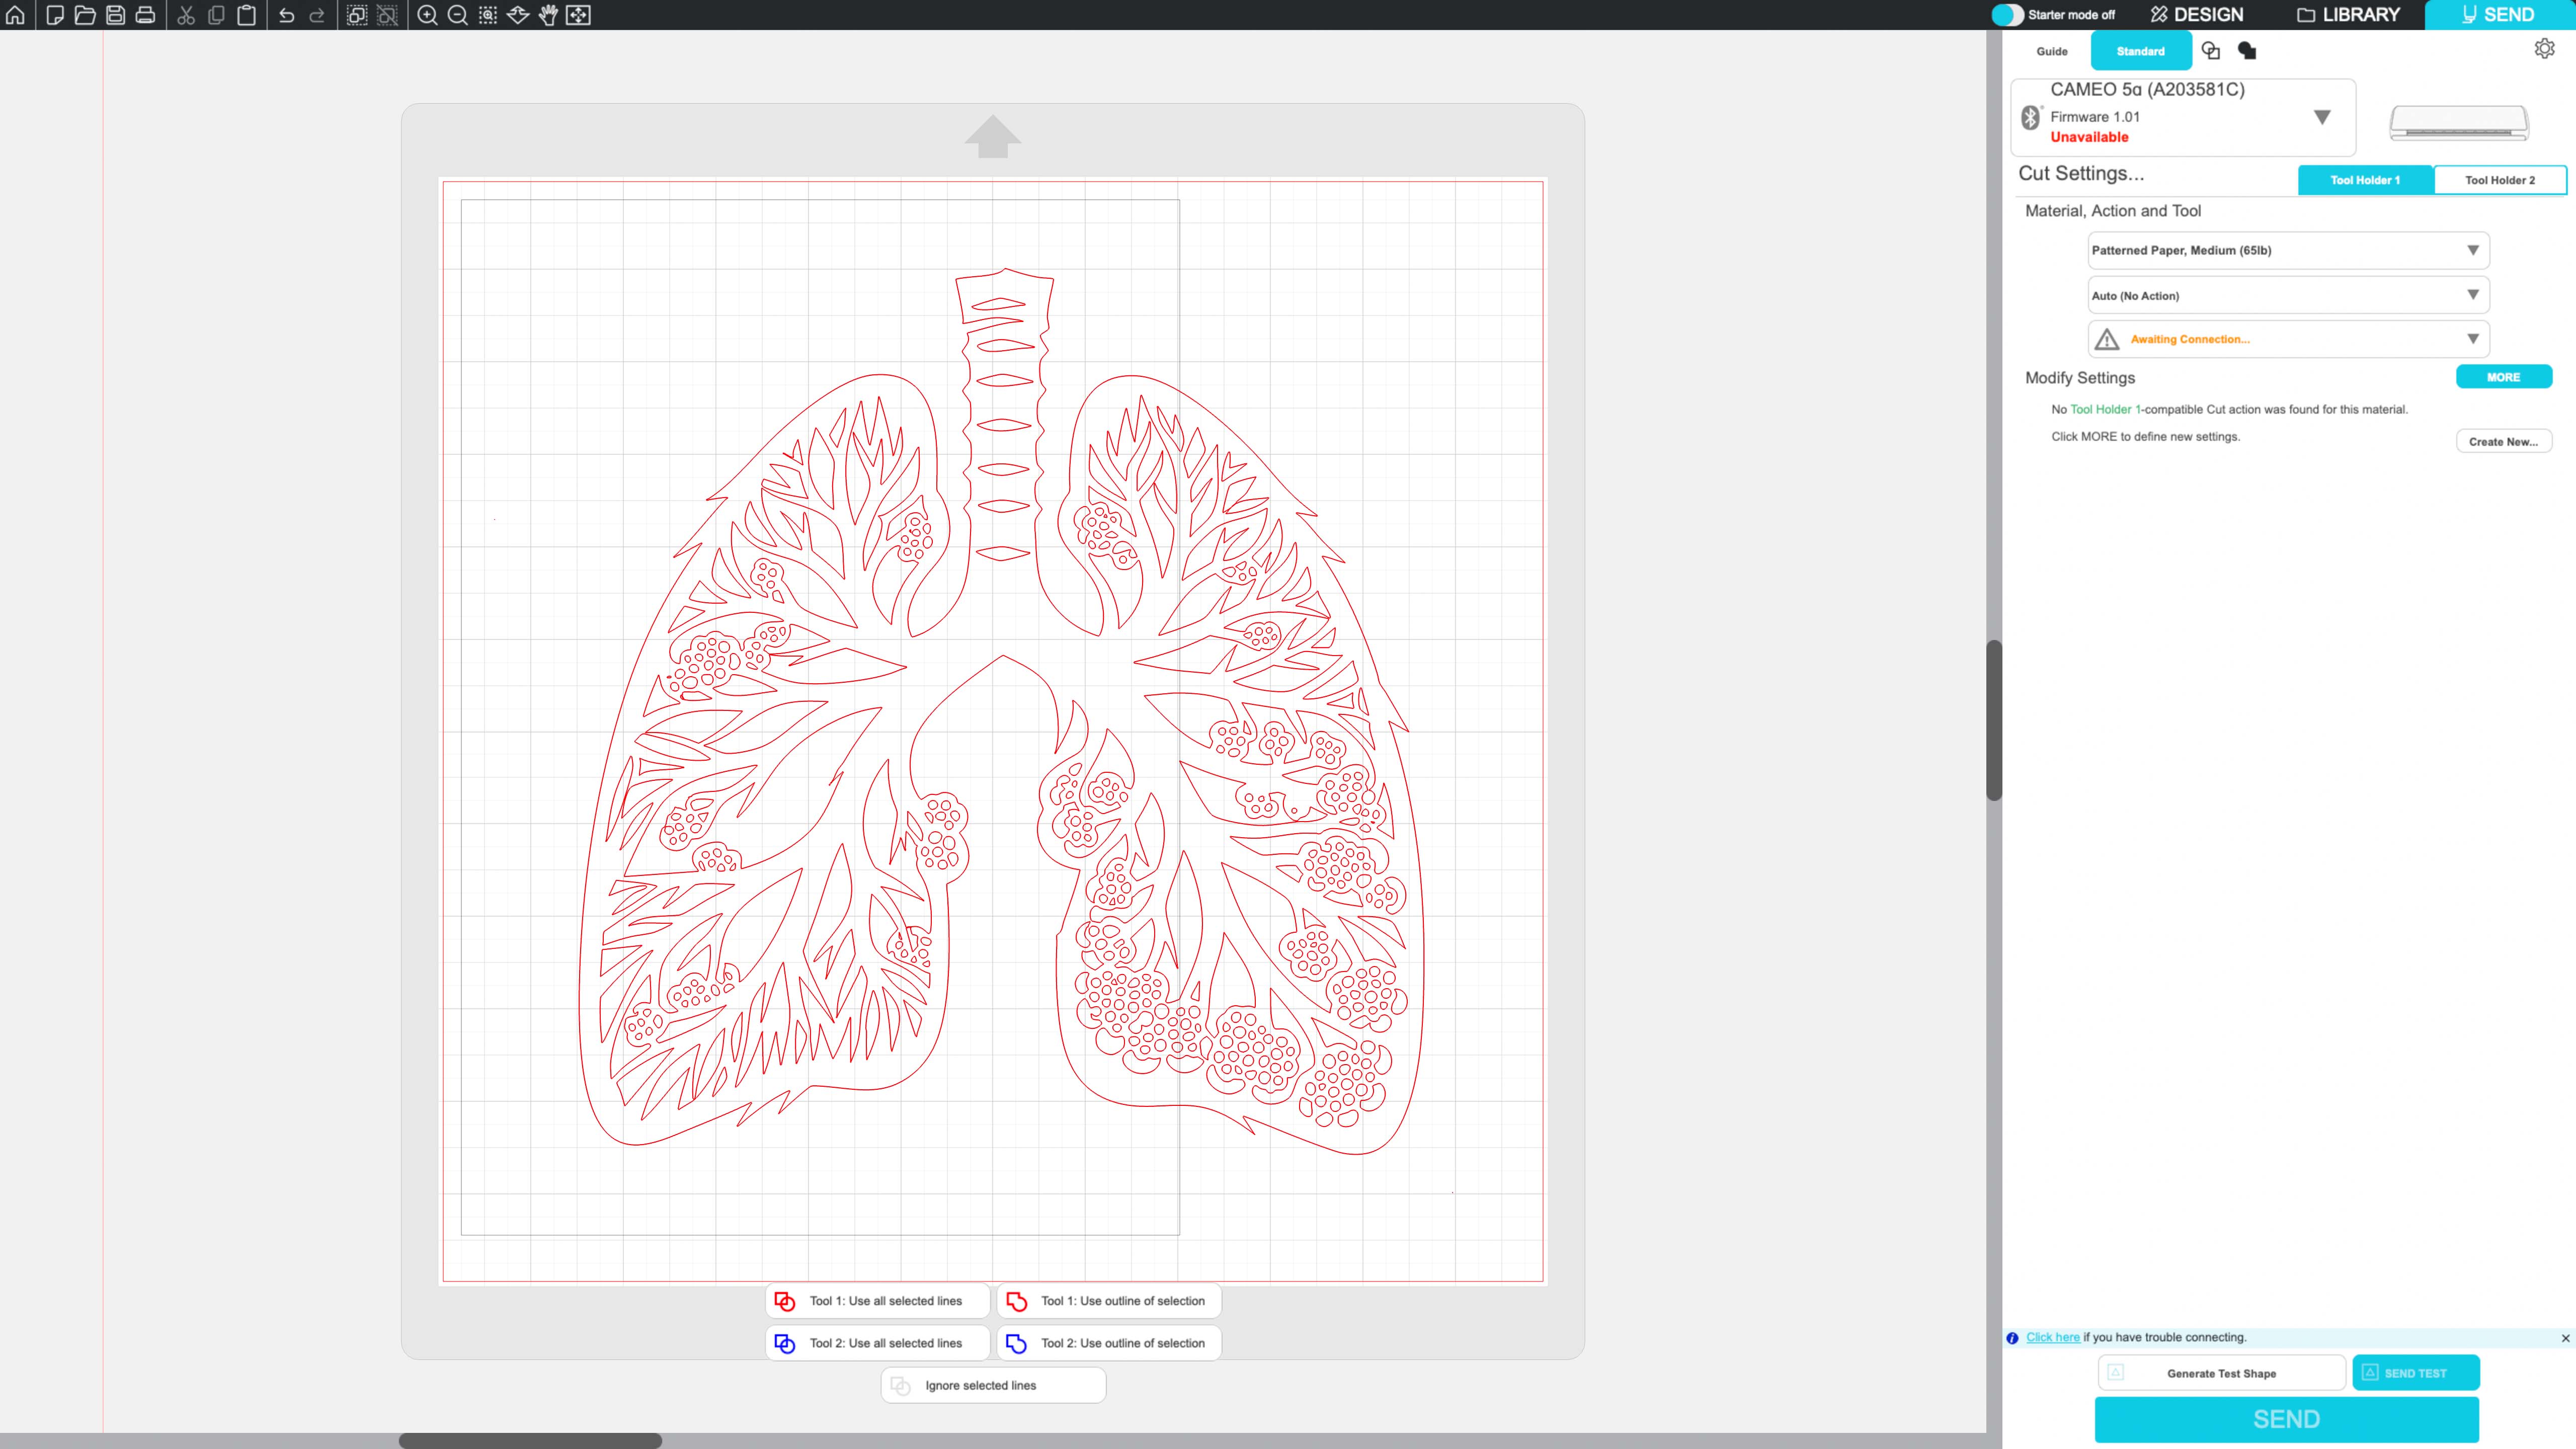Click the Fit to Window icon
The height and width of the screenshot is (1449, 2576).
pyautogui.click(x=578, y=15)
